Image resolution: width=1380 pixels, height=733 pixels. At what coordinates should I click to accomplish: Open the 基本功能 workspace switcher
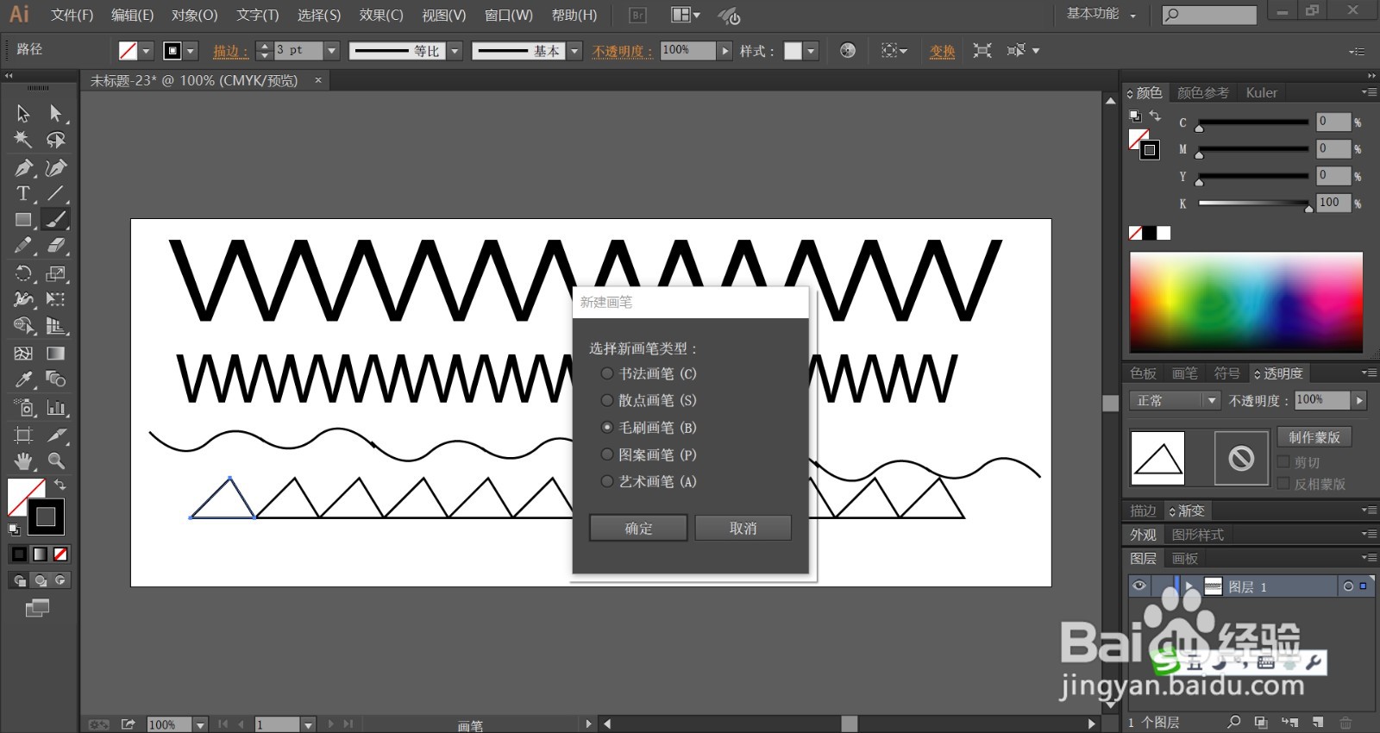point(1101,14)
